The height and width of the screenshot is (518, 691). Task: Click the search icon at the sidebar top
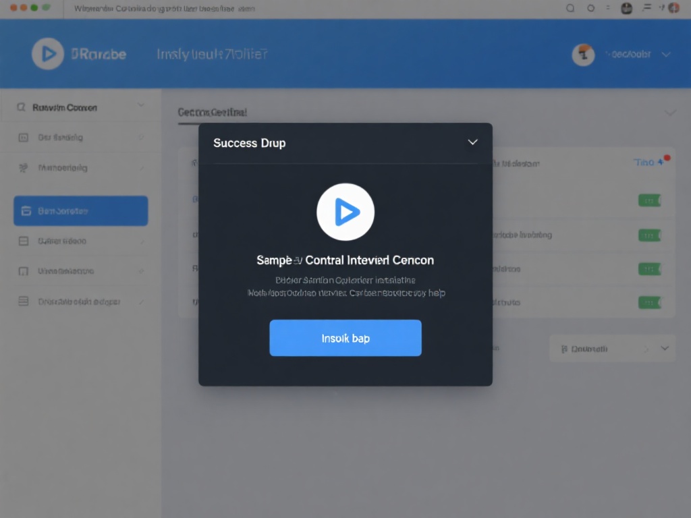click(21, 107)
